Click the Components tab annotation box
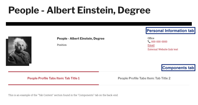This screenshot has width=198, height=105. click(x=178, y=68)
